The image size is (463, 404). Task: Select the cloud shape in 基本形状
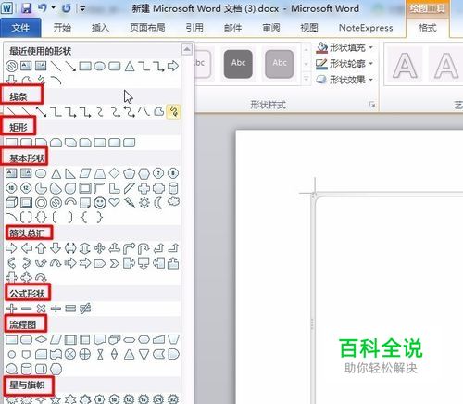click(x=173, y=202)
